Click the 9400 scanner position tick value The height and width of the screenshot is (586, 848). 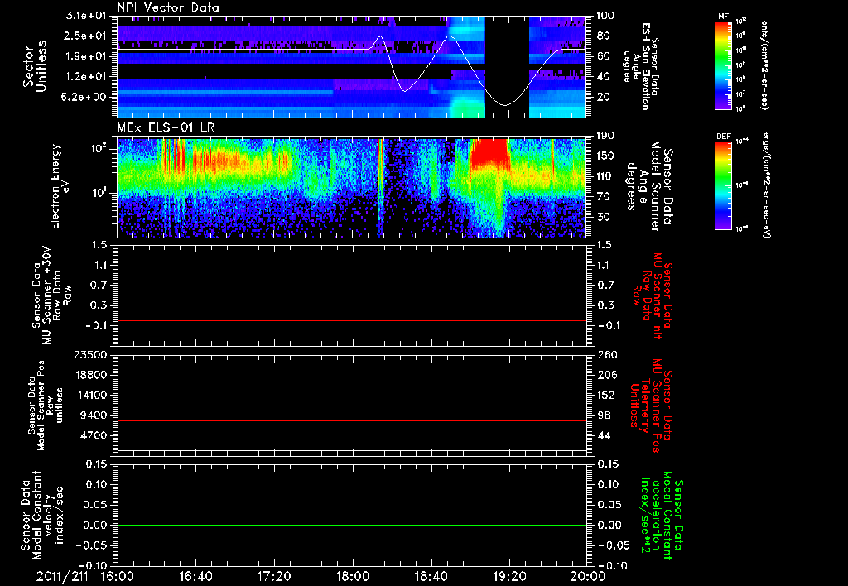click(94, 415)
